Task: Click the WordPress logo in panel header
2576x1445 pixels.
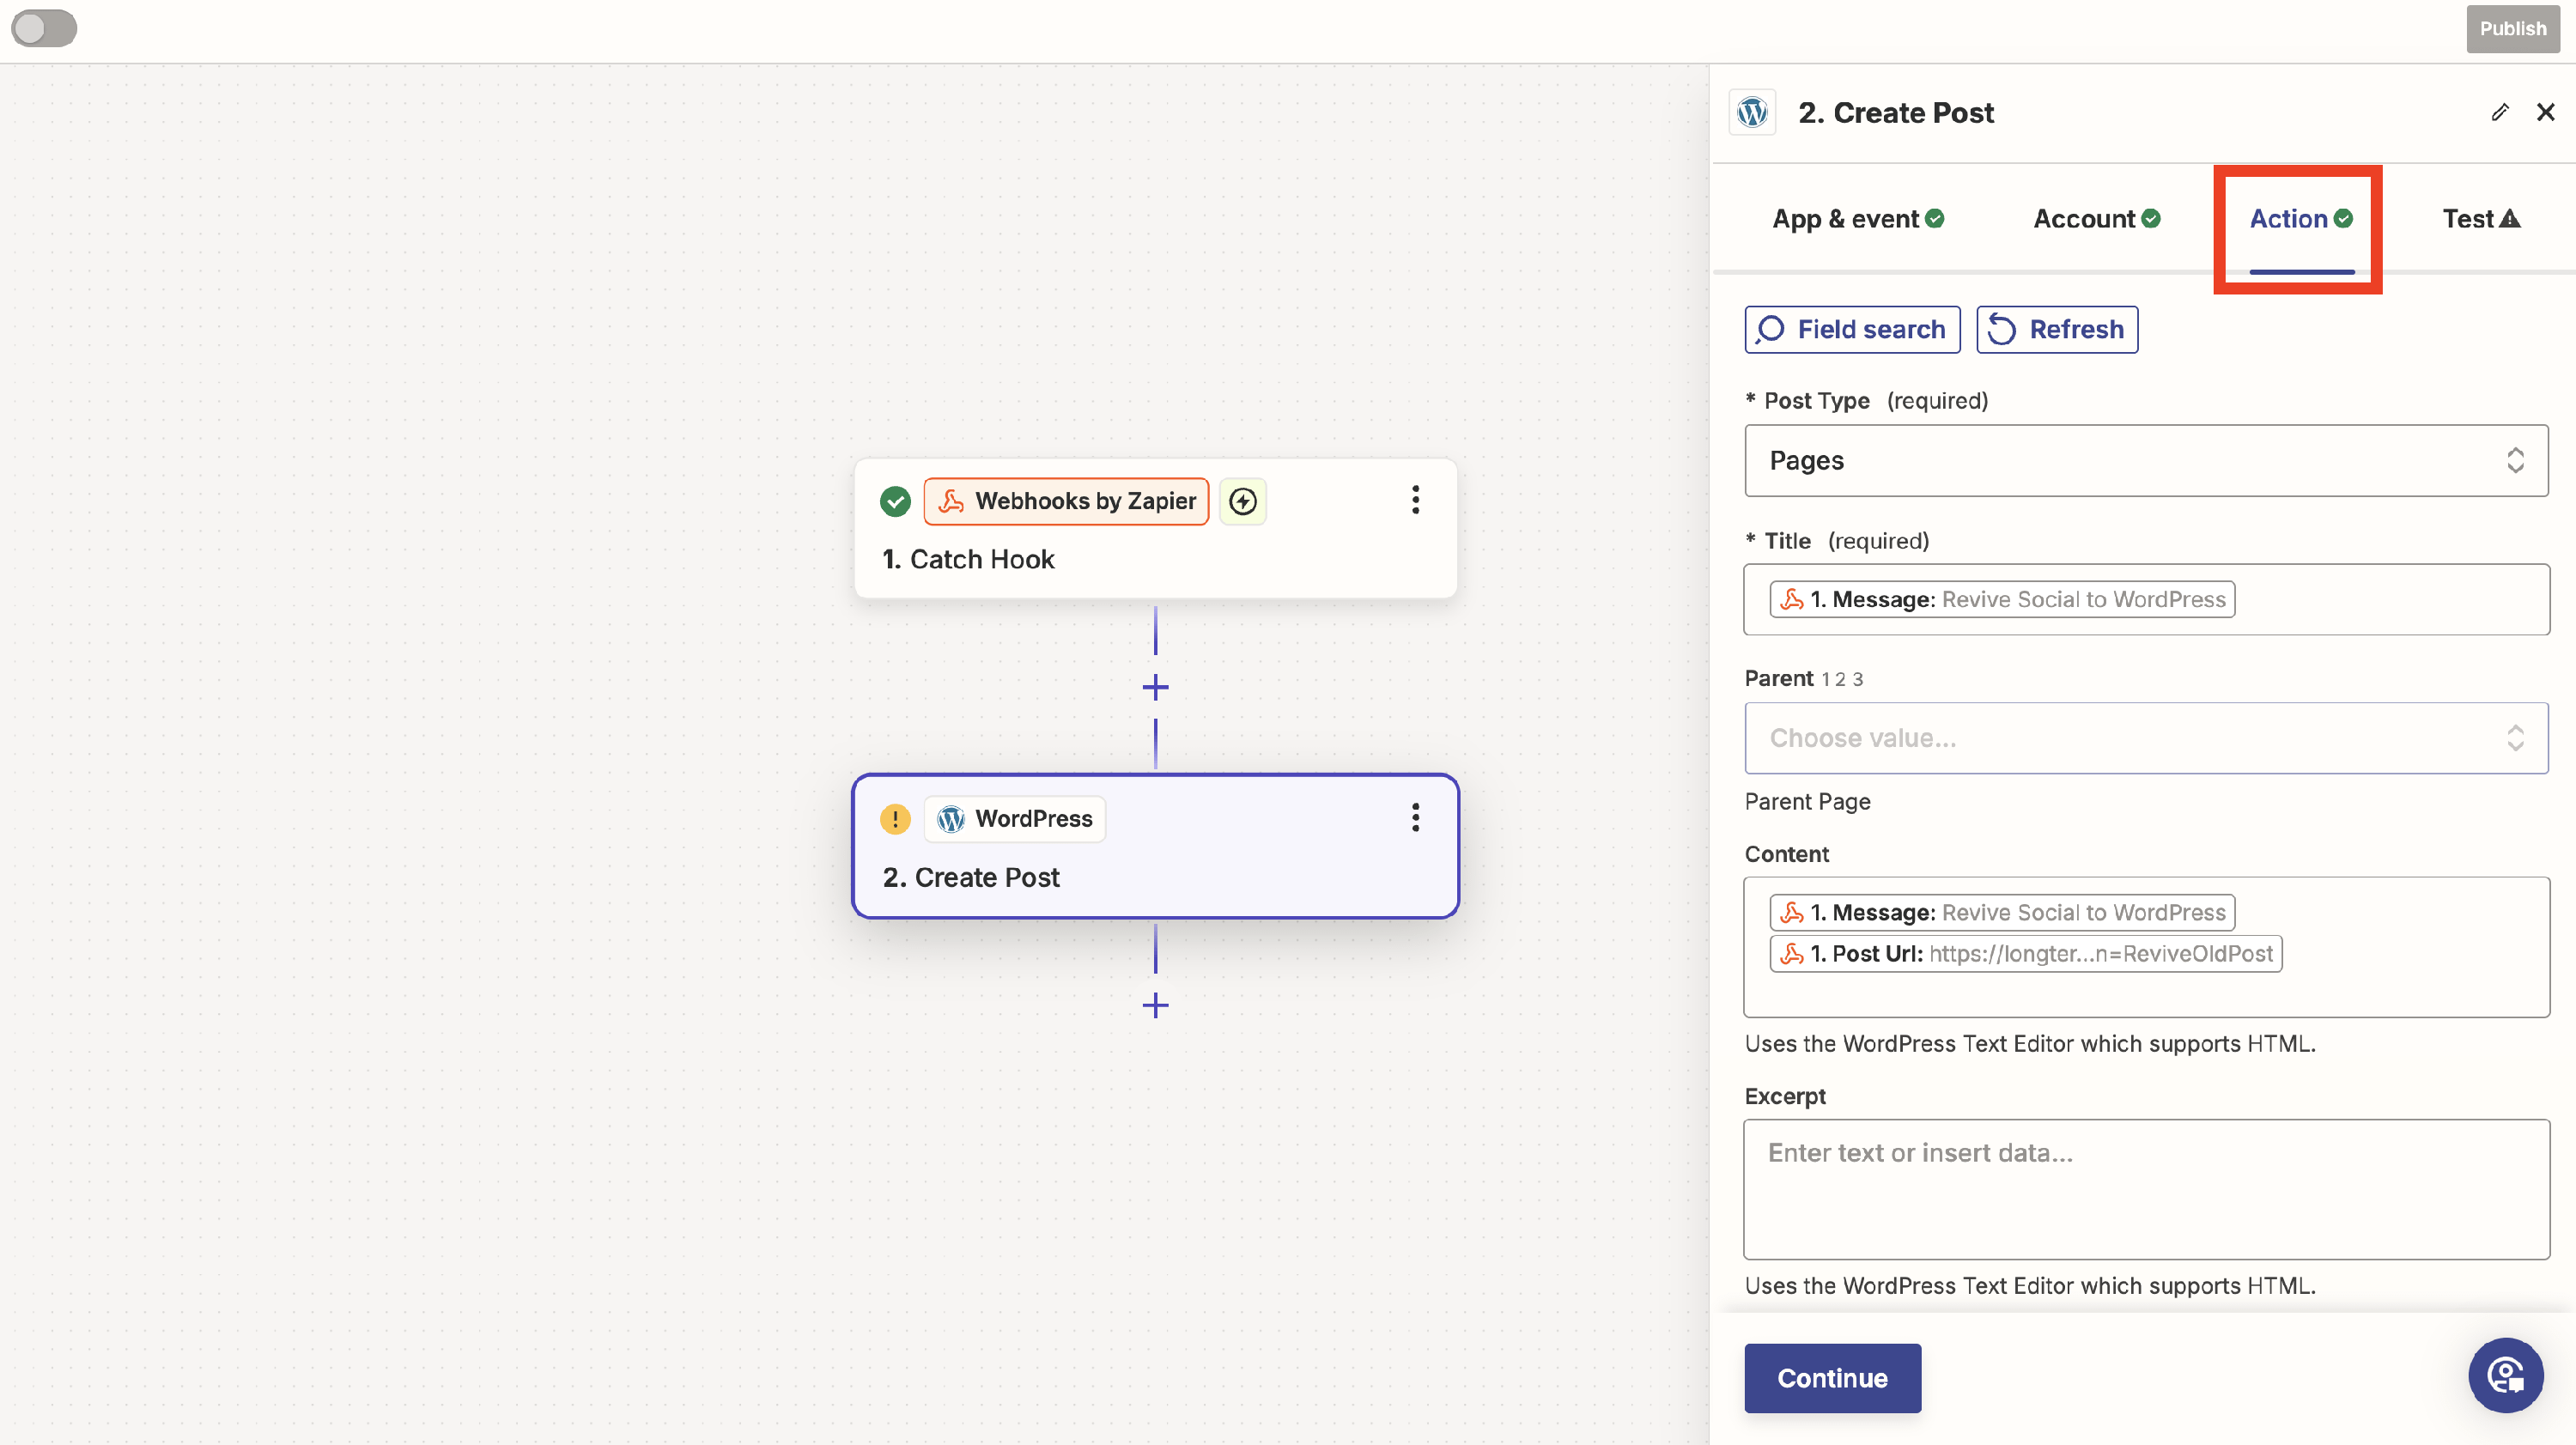Action: (x=1753, y=112)
